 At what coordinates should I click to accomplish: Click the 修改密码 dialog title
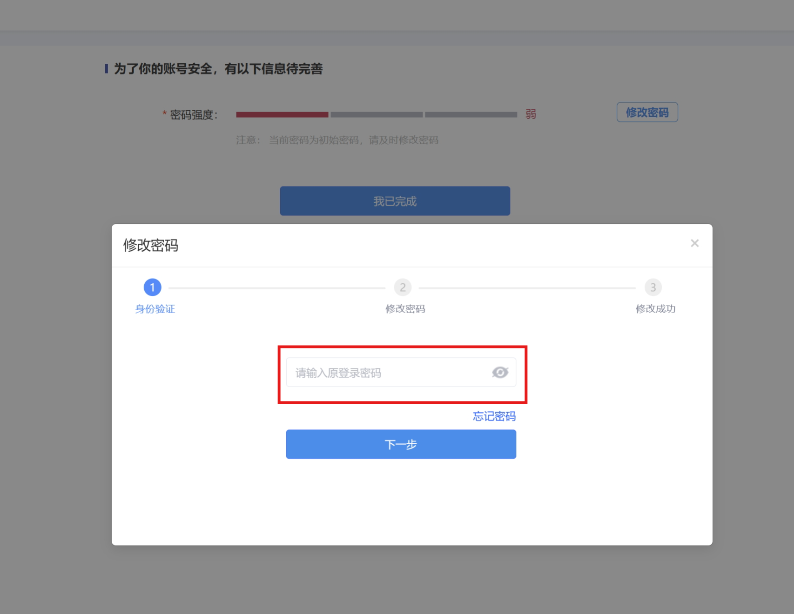150,245
